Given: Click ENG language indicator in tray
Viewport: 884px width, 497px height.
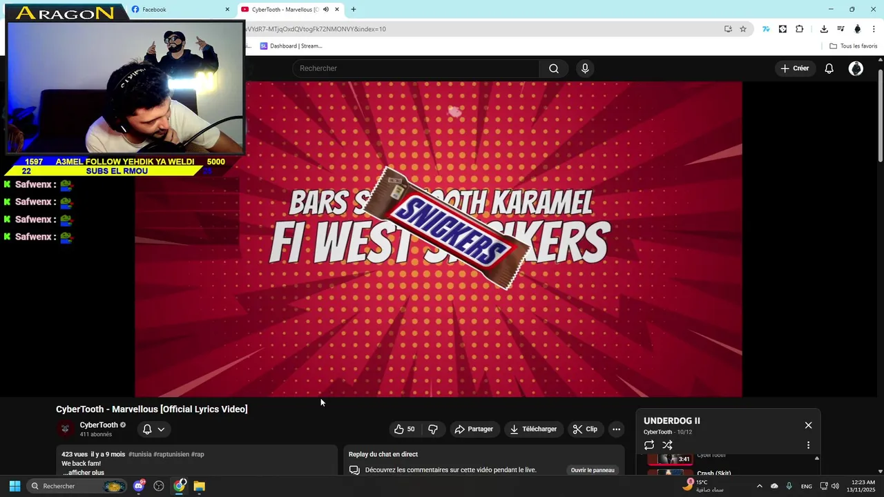Looking at the screenshot, I should pyautogui.click(x=806, y=486).
